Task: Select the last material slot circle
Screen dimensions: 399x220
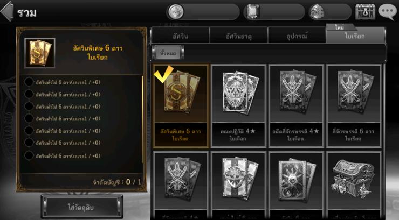Action: pos(29,155)
